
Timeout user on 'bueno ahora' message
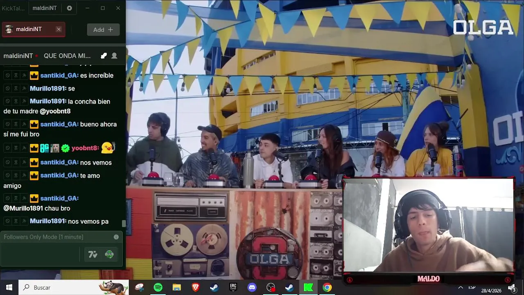pos(16,124)
